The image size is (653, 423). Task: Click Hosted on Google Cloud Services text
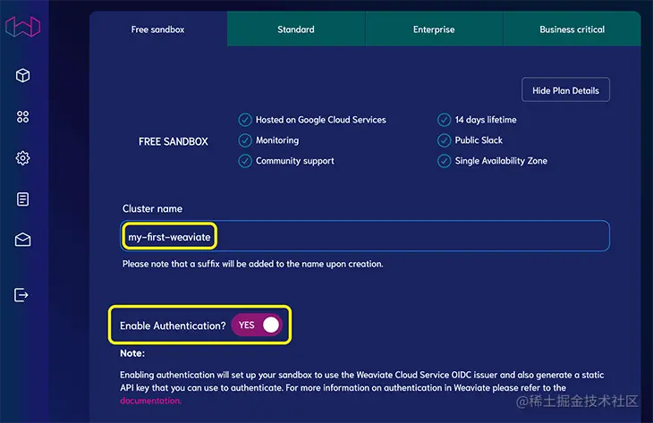[x=321, y=120]
